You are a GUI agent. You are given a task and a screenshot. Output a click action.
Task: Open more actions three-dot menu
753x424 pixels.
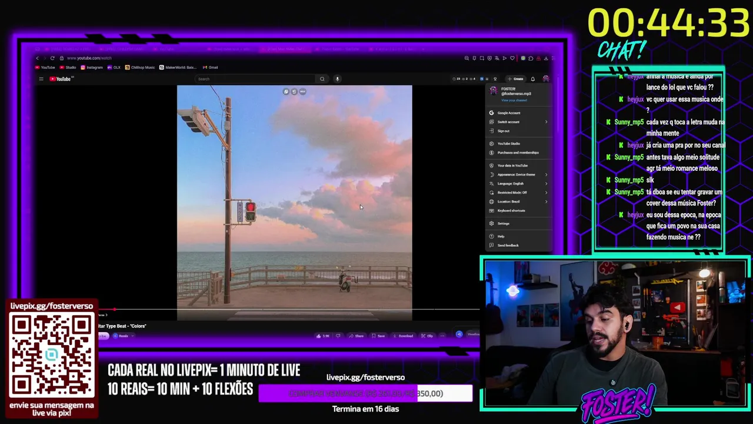pos(442,336)
